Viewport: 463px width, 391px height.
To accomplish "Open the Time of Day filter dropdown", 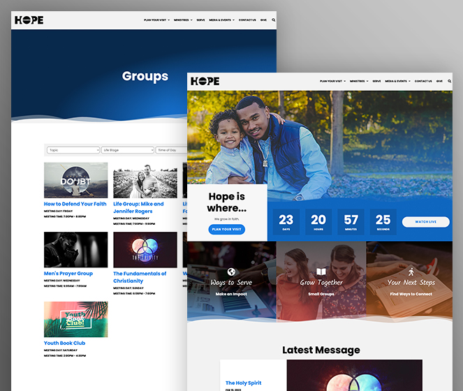I will click(171, 150).
